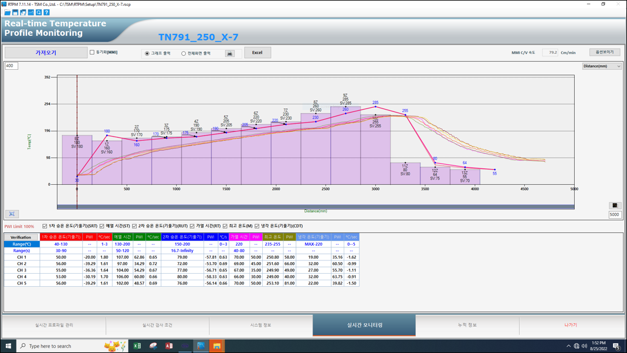The height and width of the screenshot is (353, 627).
Task: Click the 냉각 온도(기울기) column header
Action: [313, 237]
